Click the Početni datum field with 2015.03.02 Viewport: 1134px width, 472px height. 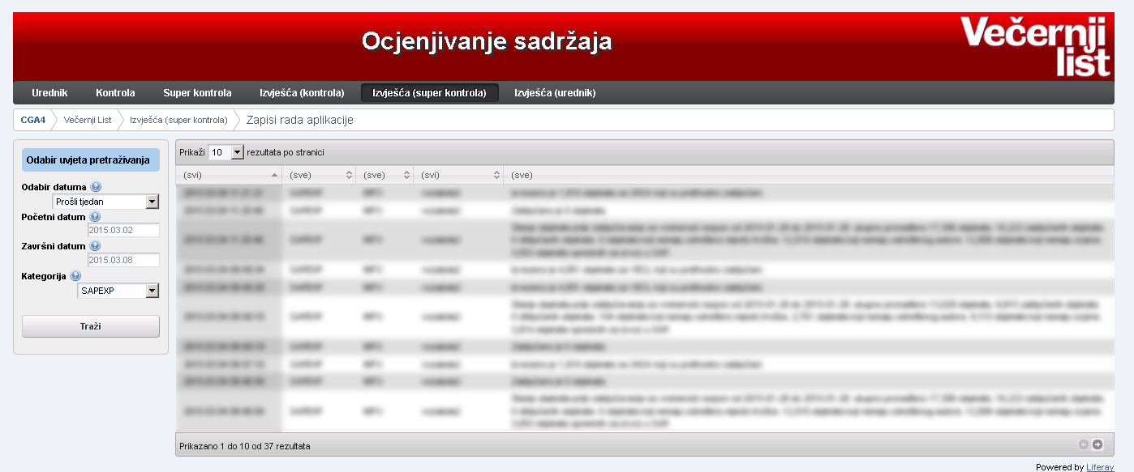tap(123, 231)
